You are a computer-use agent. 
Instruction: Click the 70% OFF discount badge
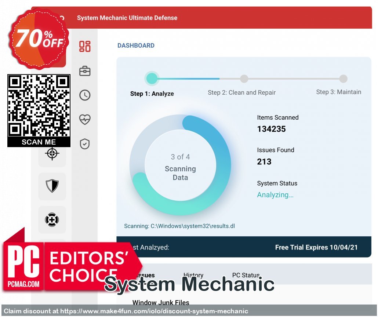click(x=39, y=40)
